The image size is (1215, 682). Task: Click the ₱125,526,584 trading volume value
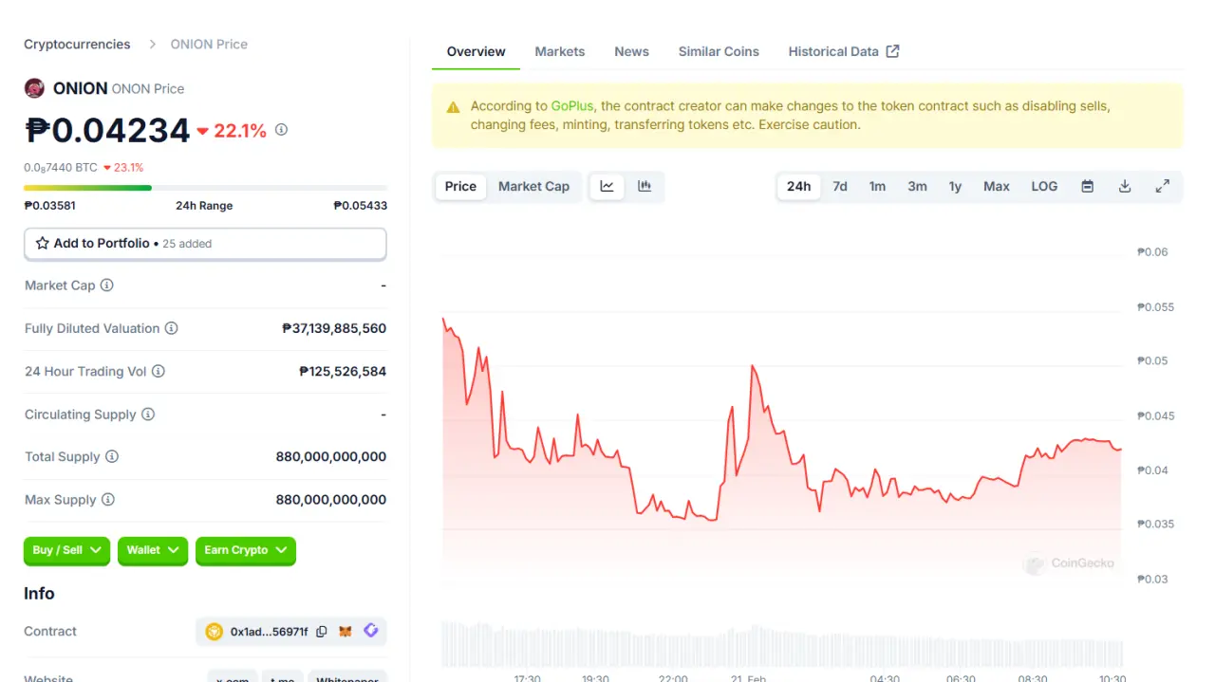[x=343, y=371]
